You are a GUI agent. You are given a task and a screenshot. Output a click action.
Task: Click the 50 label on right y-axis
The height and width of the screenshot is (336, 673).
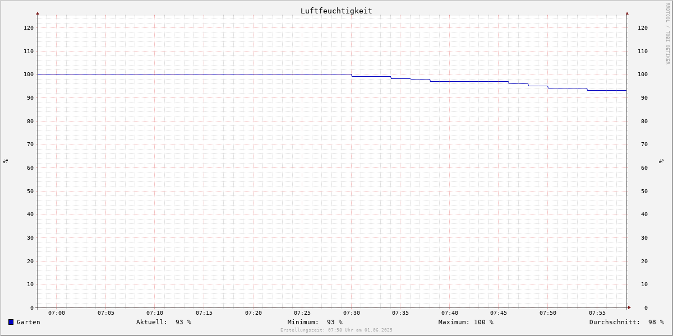click(x=644, y=191)
